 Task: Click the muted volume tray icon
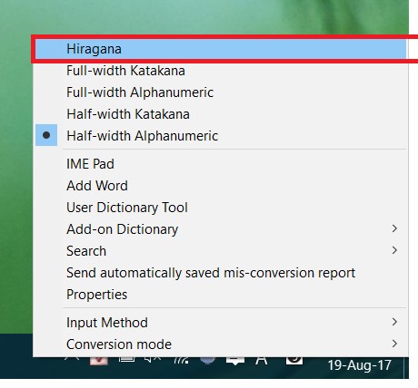pyautogui.click(x=153, y=360)
